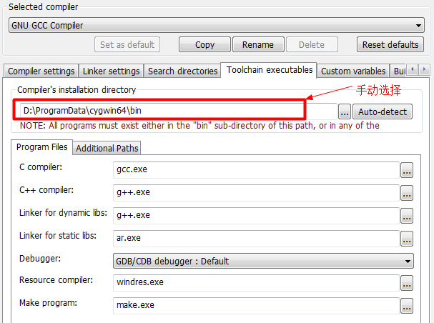Click browse button next to C++ compiler
The height and width of the screenshot is (323, 434).
click(407, 193)
